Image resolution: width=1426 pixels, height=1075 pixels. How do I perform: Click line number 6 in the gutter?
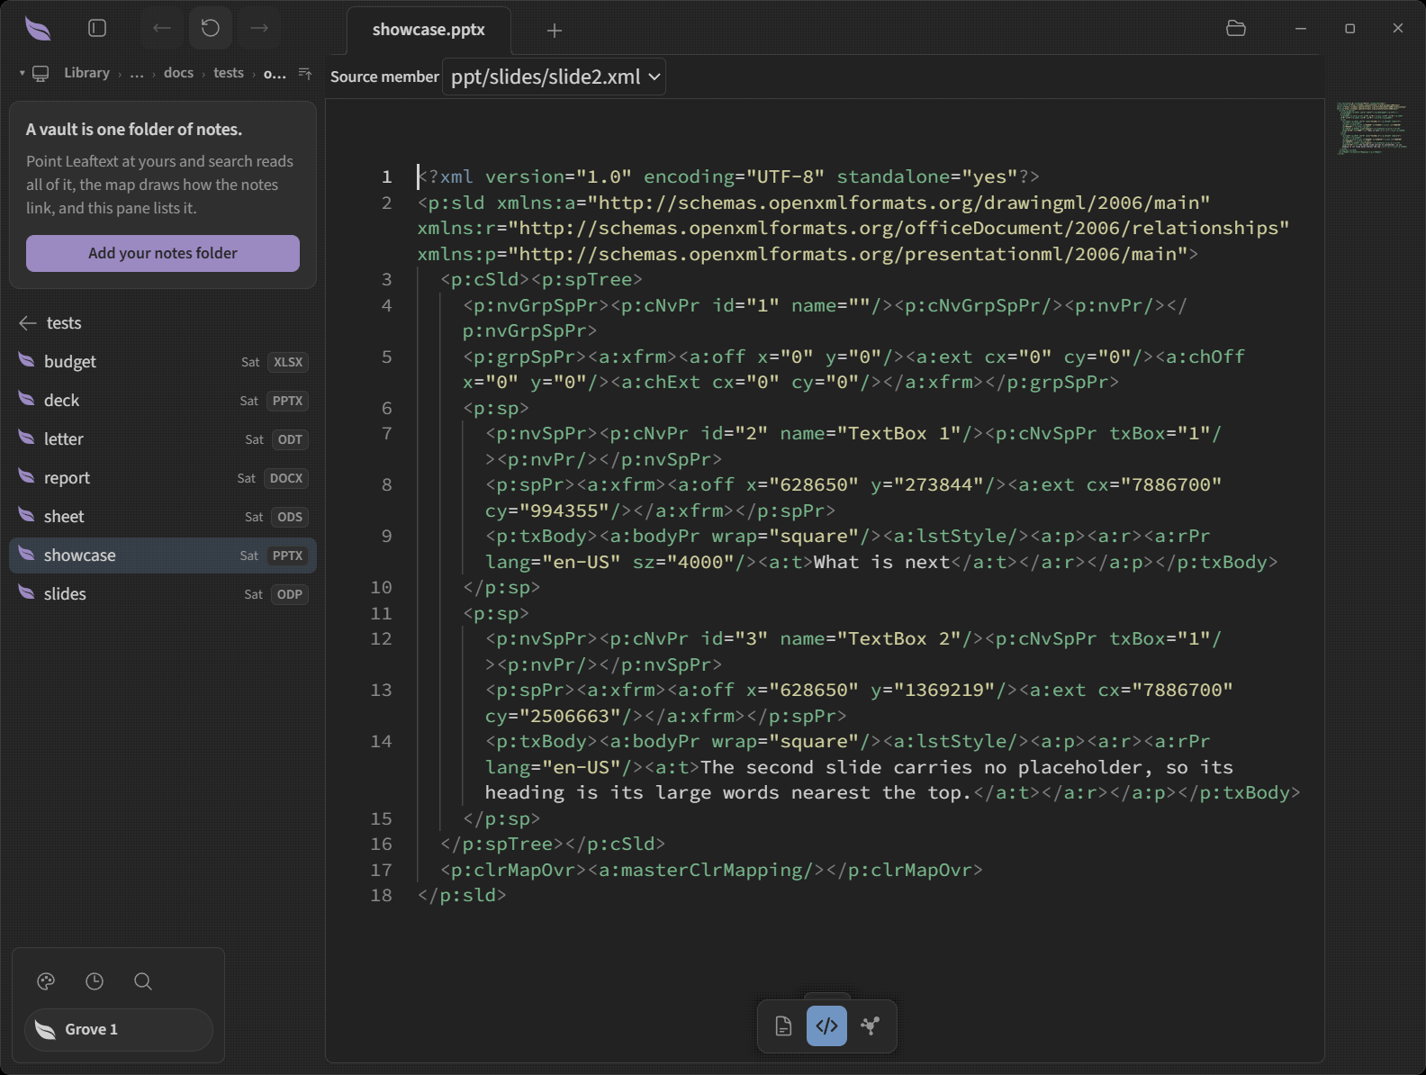(387, 409)
